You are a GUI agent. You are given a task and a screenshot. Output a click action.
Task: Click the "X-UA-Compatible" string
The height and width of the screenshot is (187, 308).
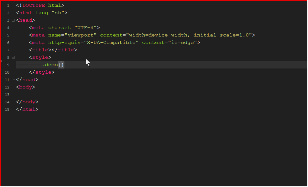coord(111,43)
